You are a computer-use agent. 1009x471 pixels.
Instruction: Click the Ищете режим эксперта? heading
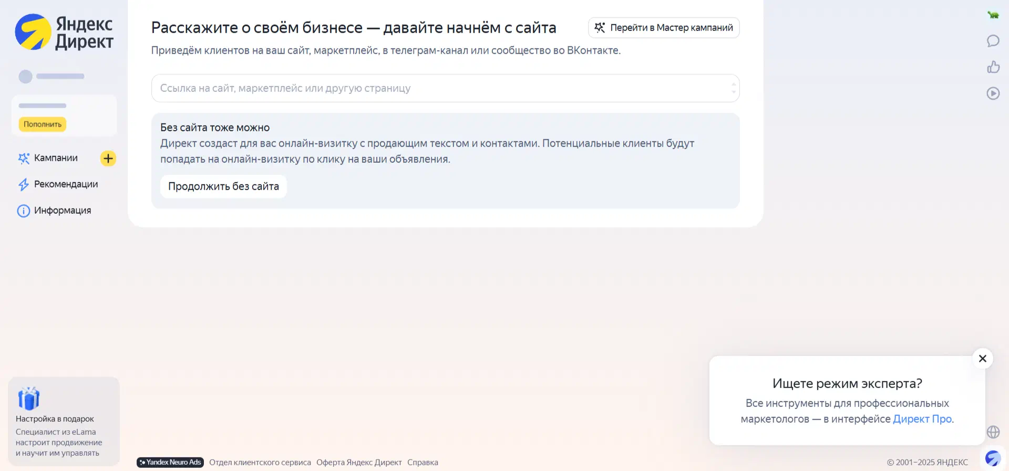[x=847, y=384]
